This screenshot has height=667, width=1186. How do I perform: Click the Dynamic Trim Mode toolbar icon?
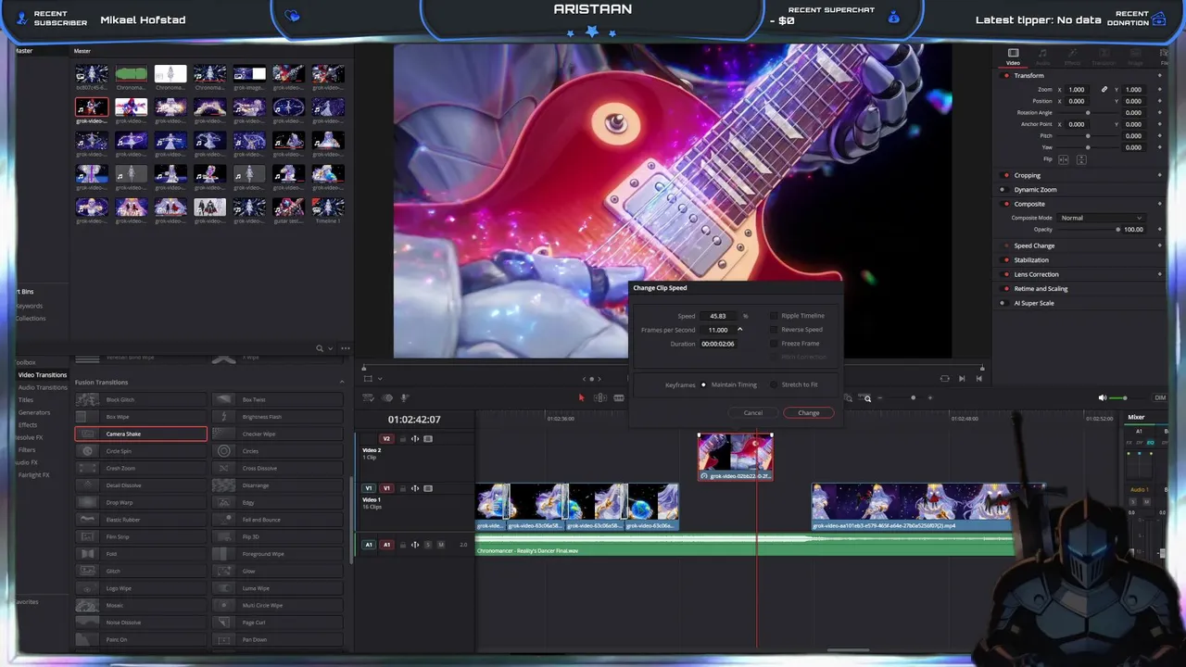tap(619, 397)
